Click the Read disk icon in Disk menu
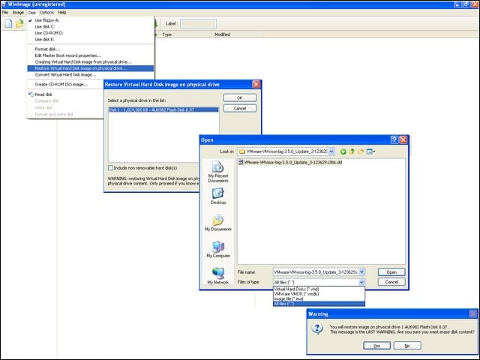 31,94
